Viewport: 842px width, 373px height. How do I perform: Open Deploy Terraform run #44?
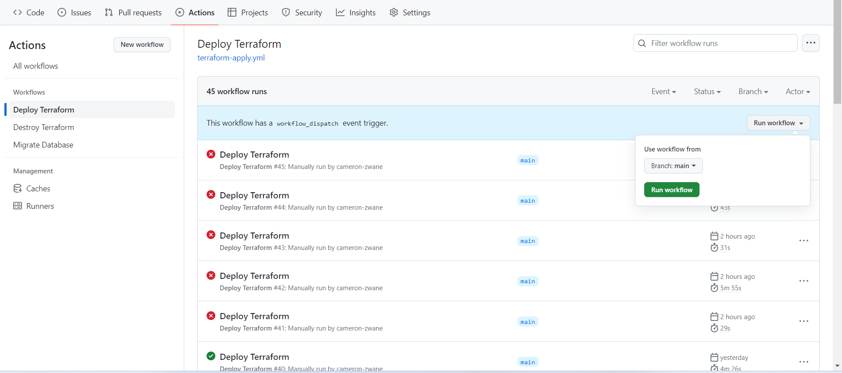tap(254, 195)
